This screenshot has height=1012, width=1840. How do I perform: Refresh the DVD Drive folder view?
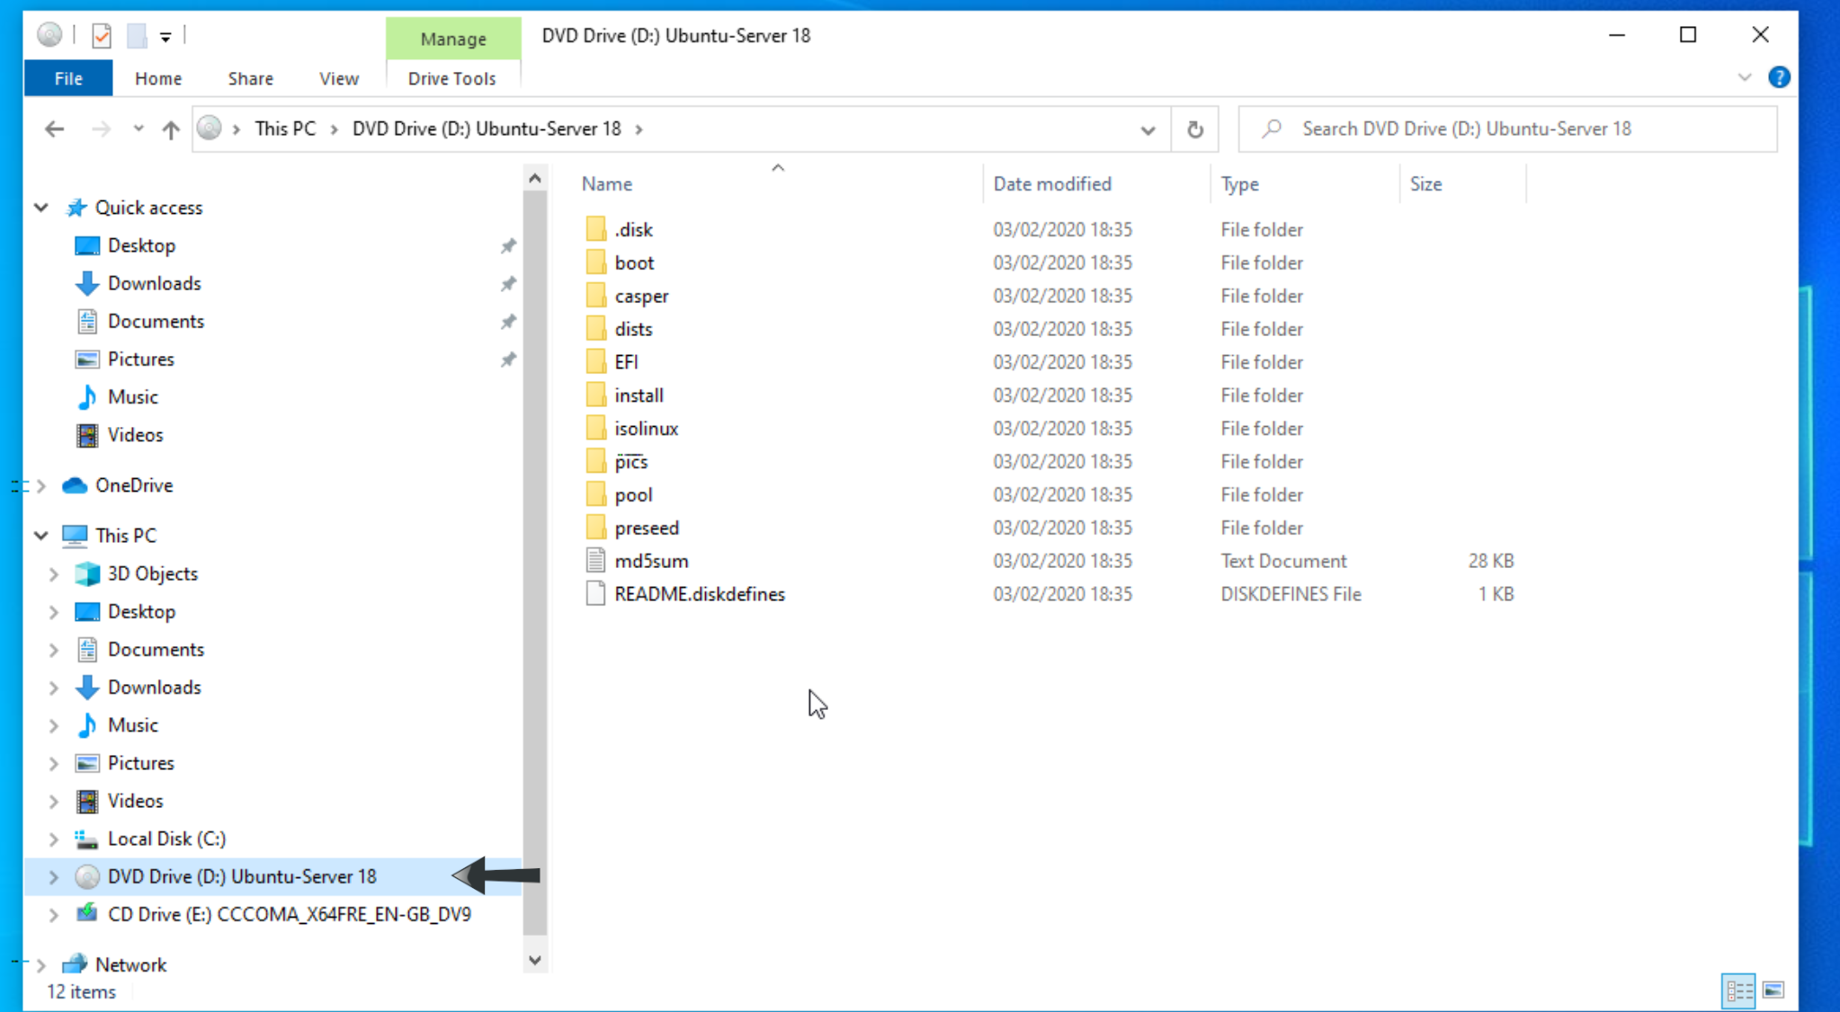[x=1194, y=129]
